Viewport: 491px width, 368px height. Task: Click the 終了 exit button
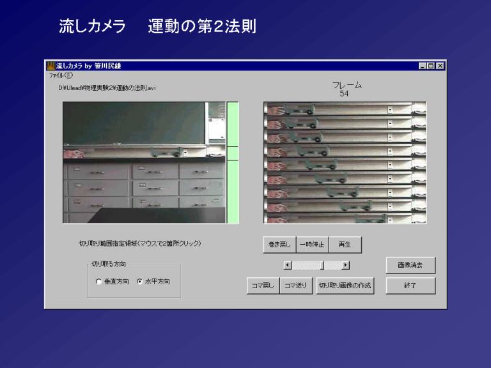(x=410, y=286)
